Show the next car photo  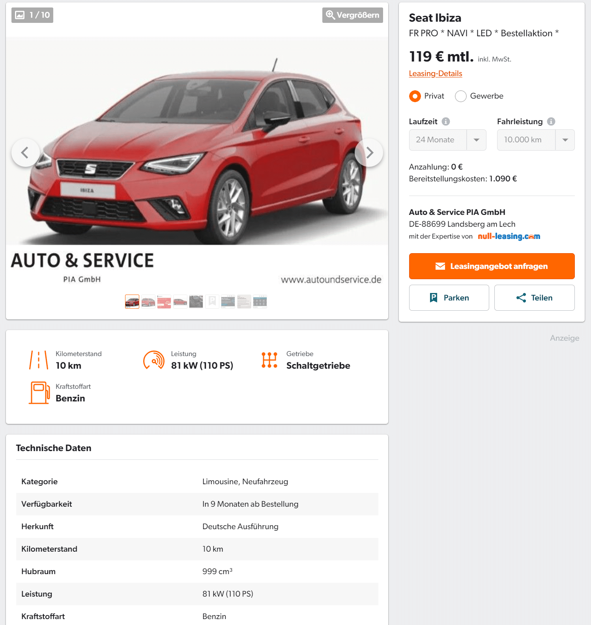tap(369, 153)
